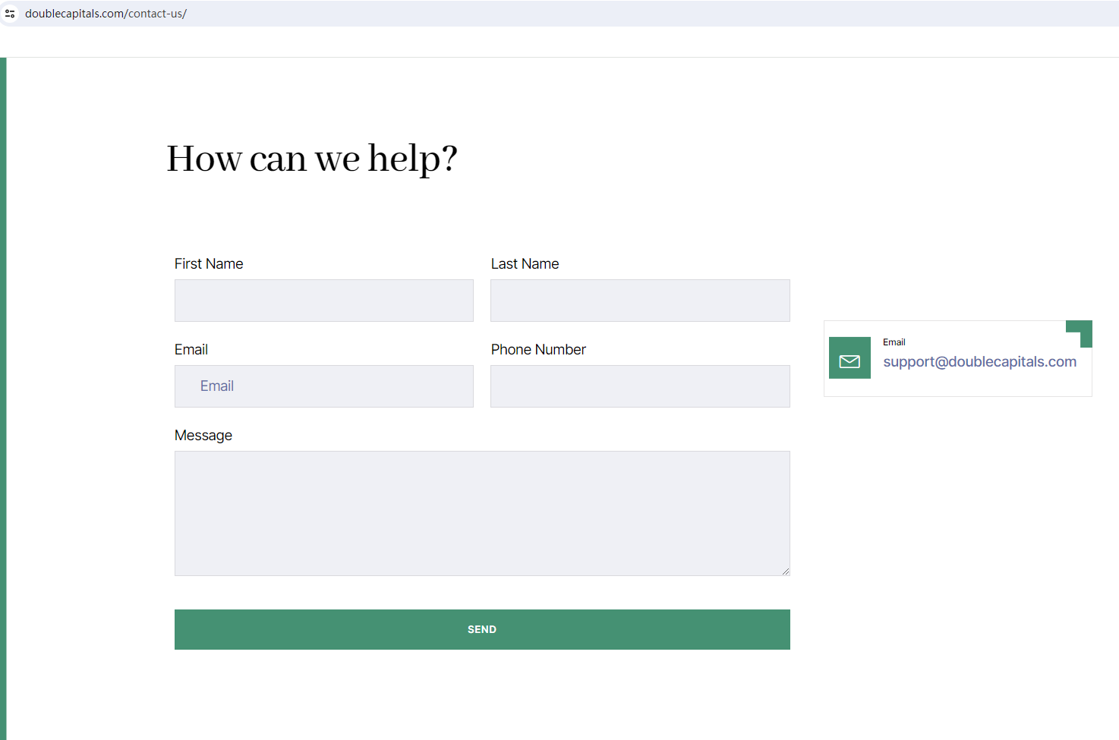Click the Last Name label
Viewport: 1119px width, 740px height.
point(525,264)
